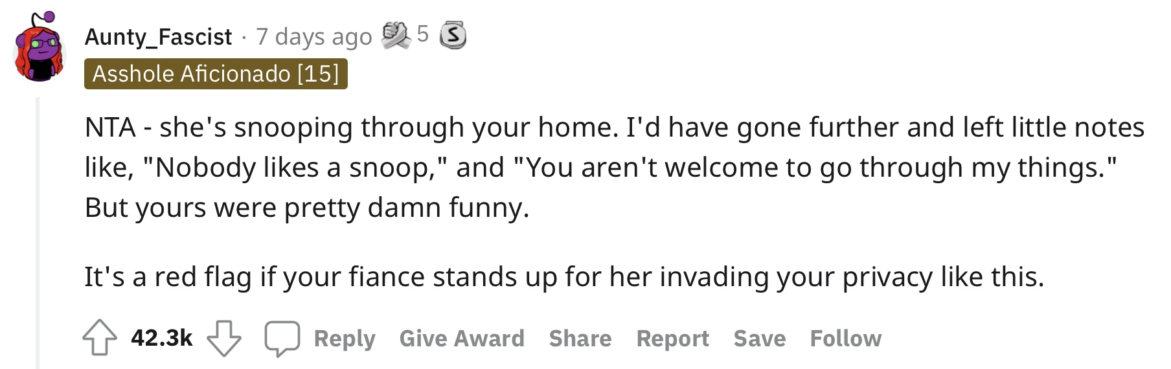Downvote the comment with the down arrow
This screenshot has height=369, width=1171.
[x=224, y=338]
